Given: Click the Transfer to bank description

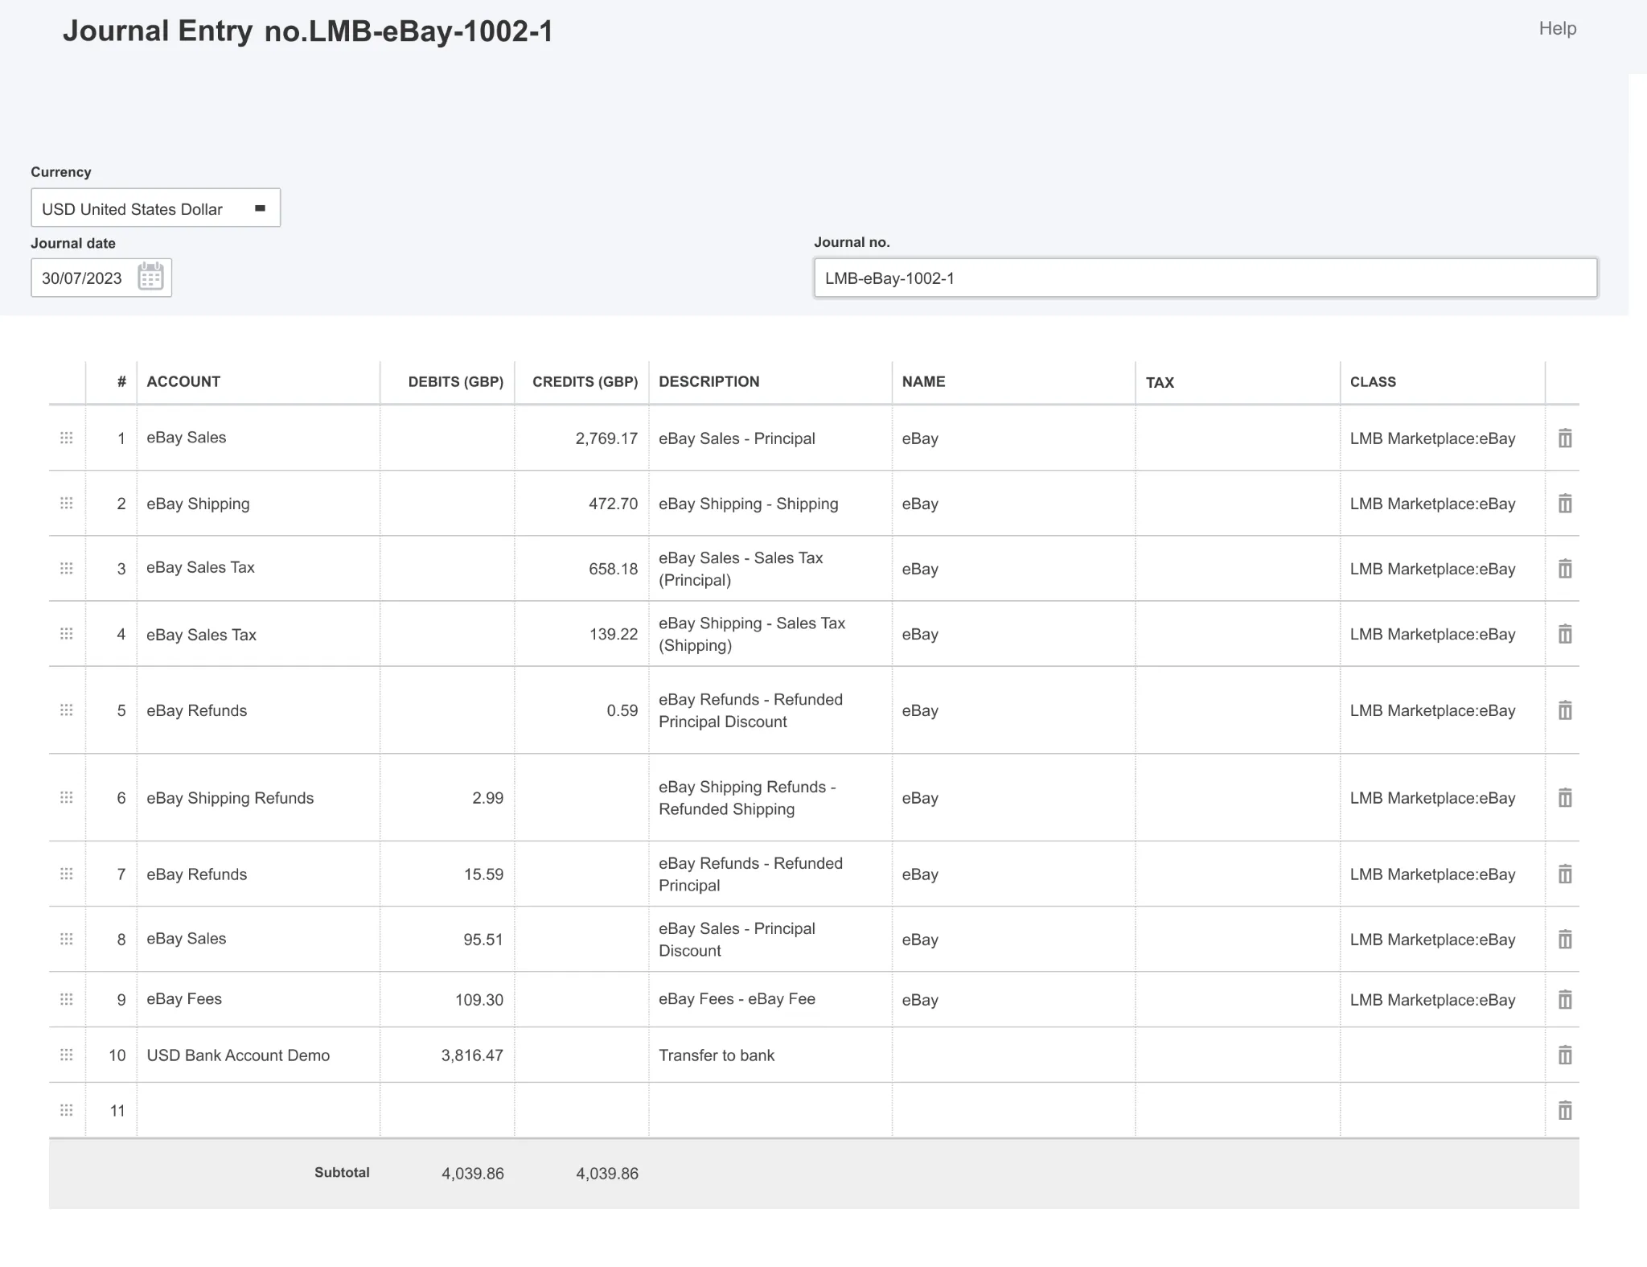Looking at the screenshot, I should [717, 1055].
